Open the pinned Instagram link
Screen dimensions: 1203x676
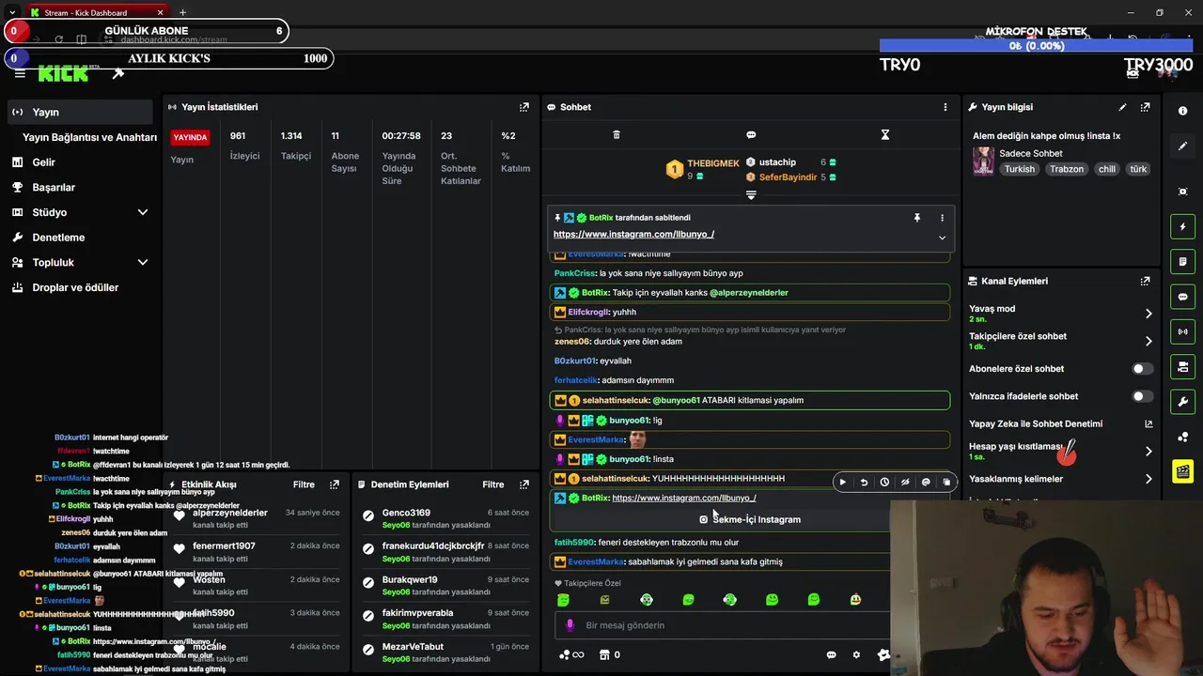(633, 235)
